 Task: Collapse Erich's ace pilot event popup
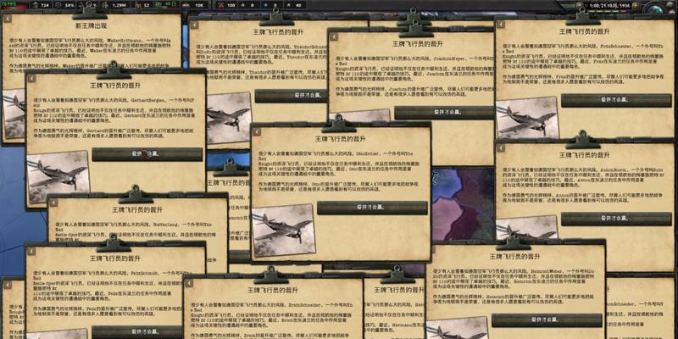189,283
